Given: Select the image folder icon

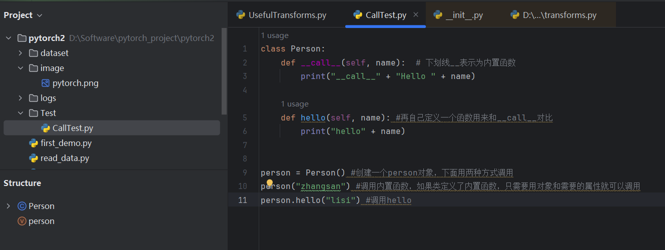Looking at the screenshot, I should (34, 68).
